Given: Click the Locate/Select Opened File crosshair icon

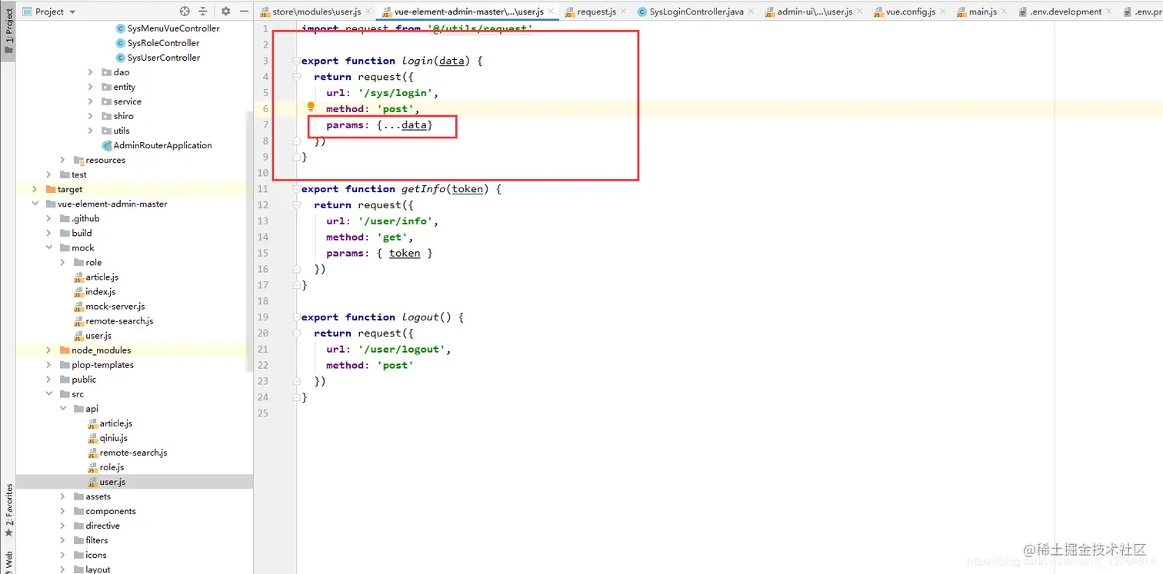Looking at the screenshot, I should 185,12.
